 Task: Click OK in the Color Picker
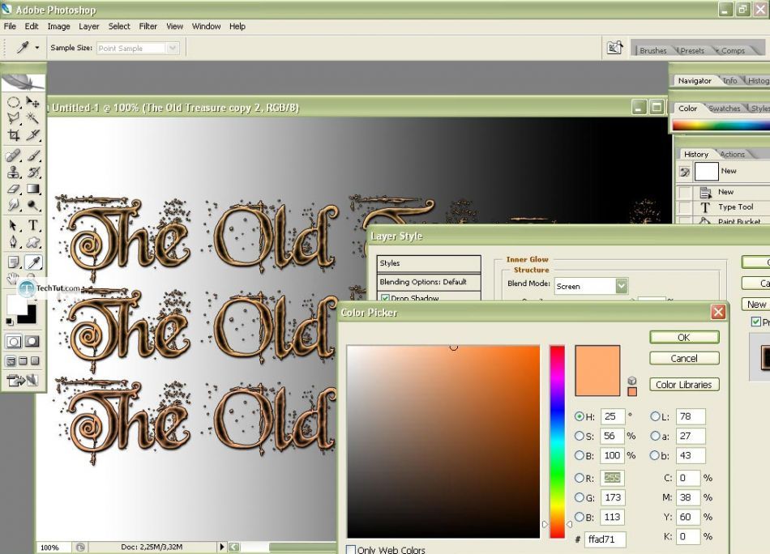(x=683, y=337)
